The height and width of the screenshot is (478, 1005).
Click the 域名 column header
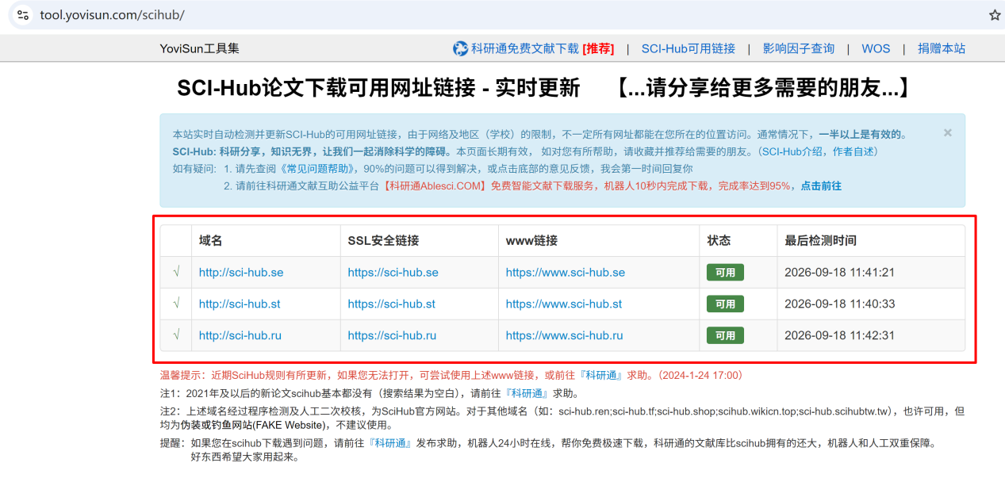coord(210,240)
